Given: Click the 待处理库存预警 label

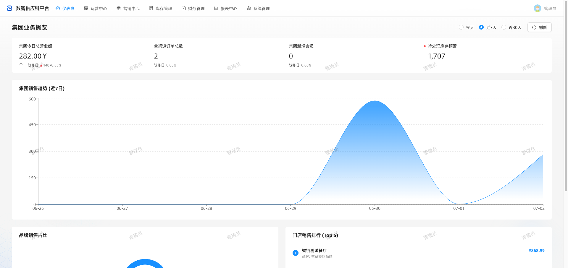Looking at the screenshot, I should tap(442, 46).
